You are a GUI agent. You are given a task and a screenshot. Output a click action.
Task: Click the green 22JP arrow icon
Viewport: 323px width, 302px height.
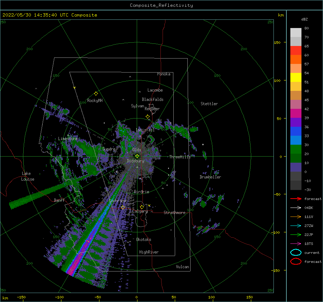point(296,234)
